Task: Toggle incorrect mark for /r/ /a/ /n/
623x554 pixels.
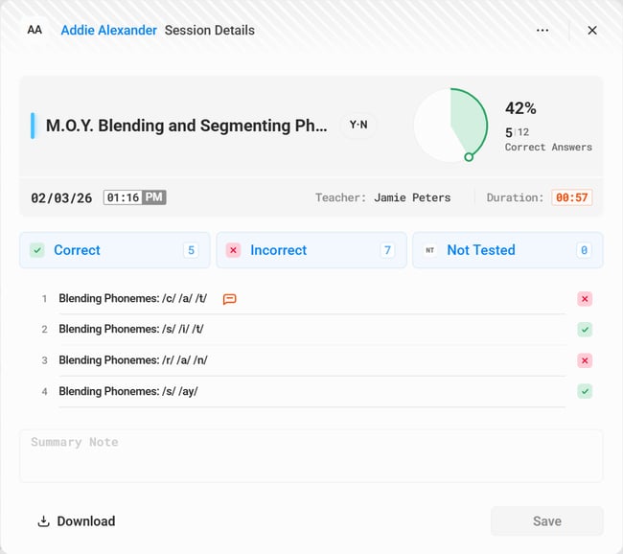Action: 585,360
